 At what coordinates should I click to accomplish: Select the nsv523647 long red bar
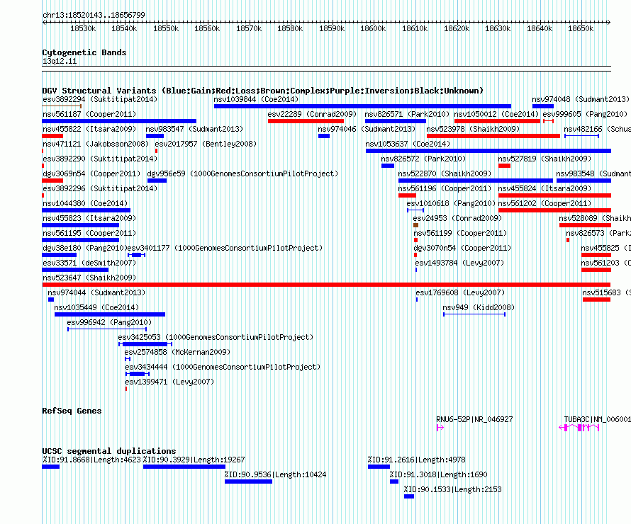(326, 285)
